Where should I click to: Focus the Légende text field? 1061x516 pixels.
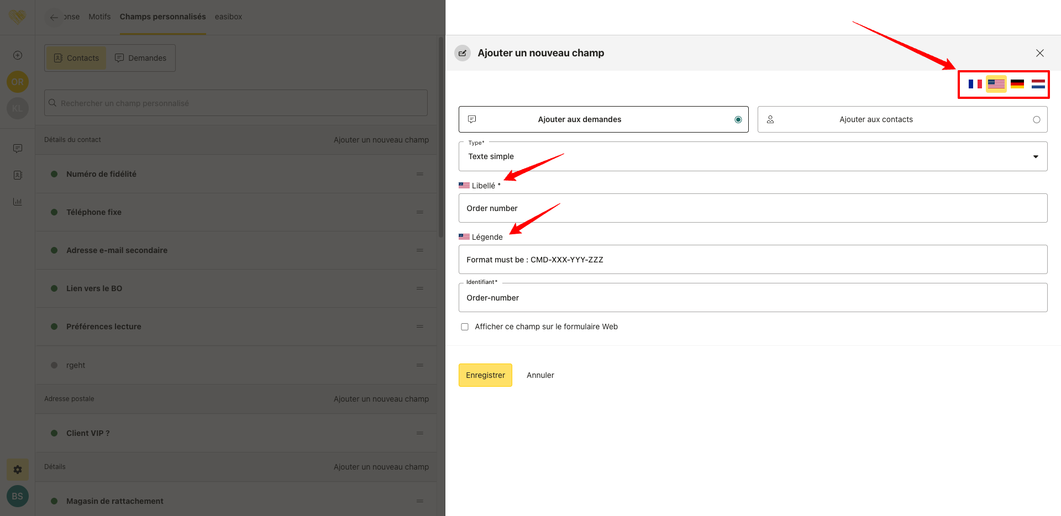[753, 260]
